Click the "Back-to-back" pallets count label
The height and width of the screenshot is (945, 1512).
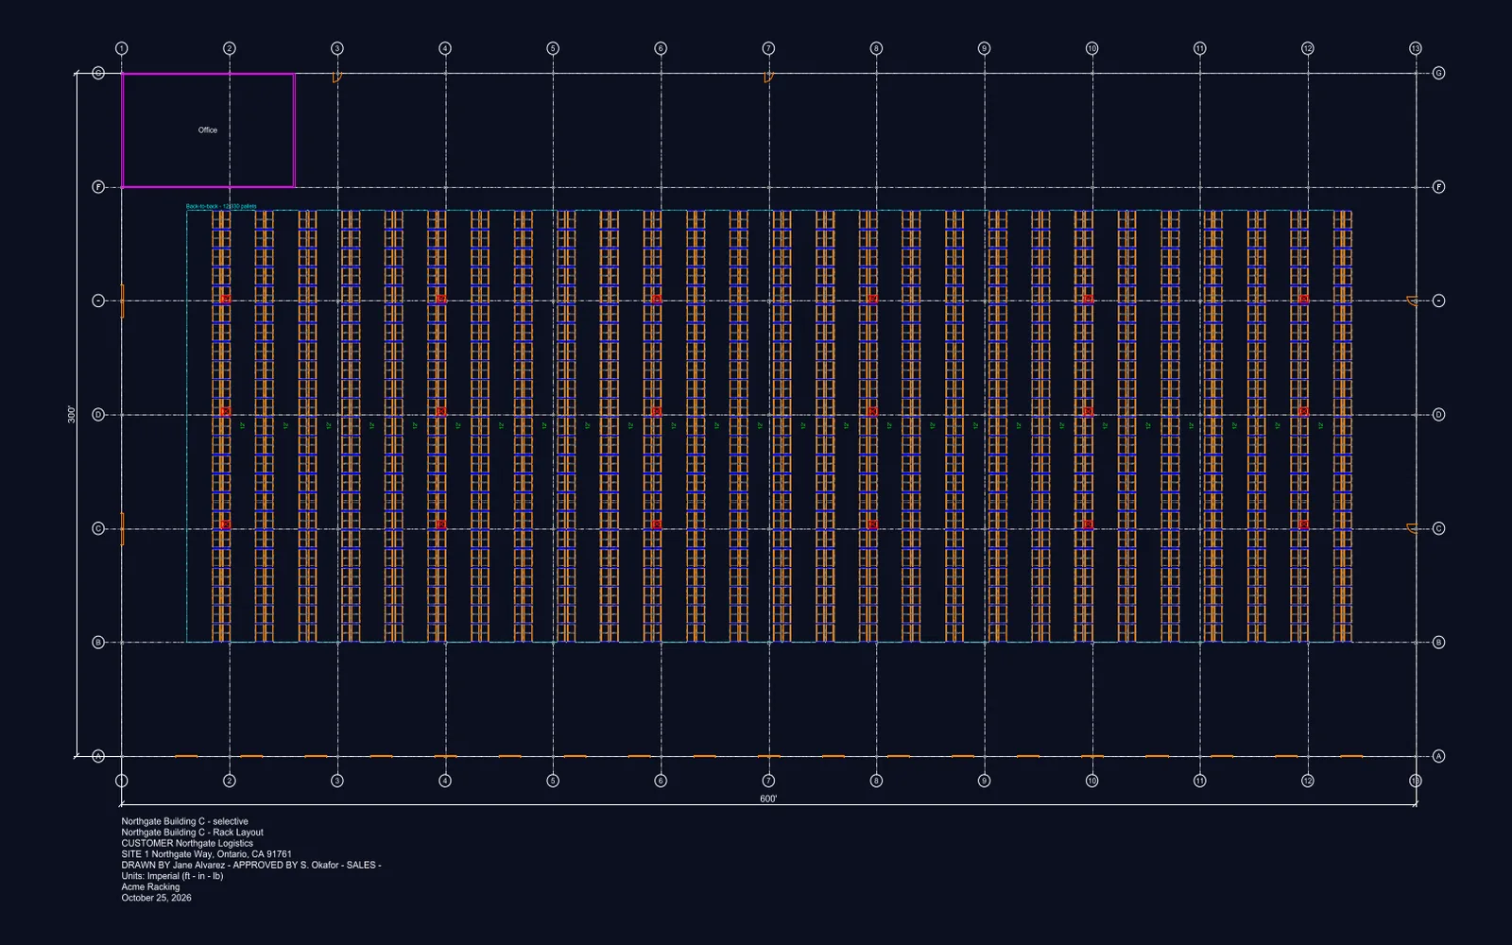[221, 206]
